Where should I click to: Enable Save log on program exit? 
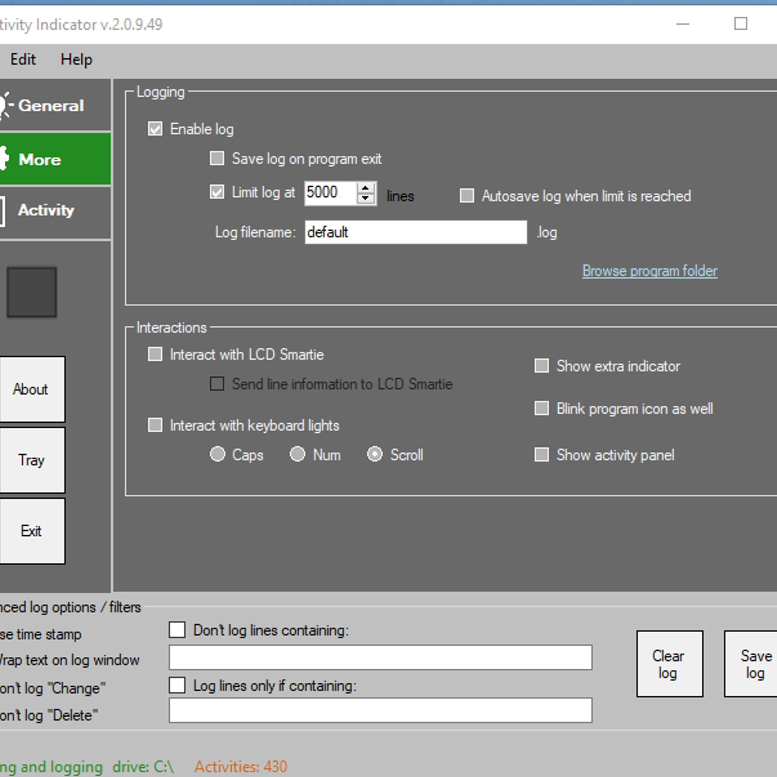pos(217,159)
